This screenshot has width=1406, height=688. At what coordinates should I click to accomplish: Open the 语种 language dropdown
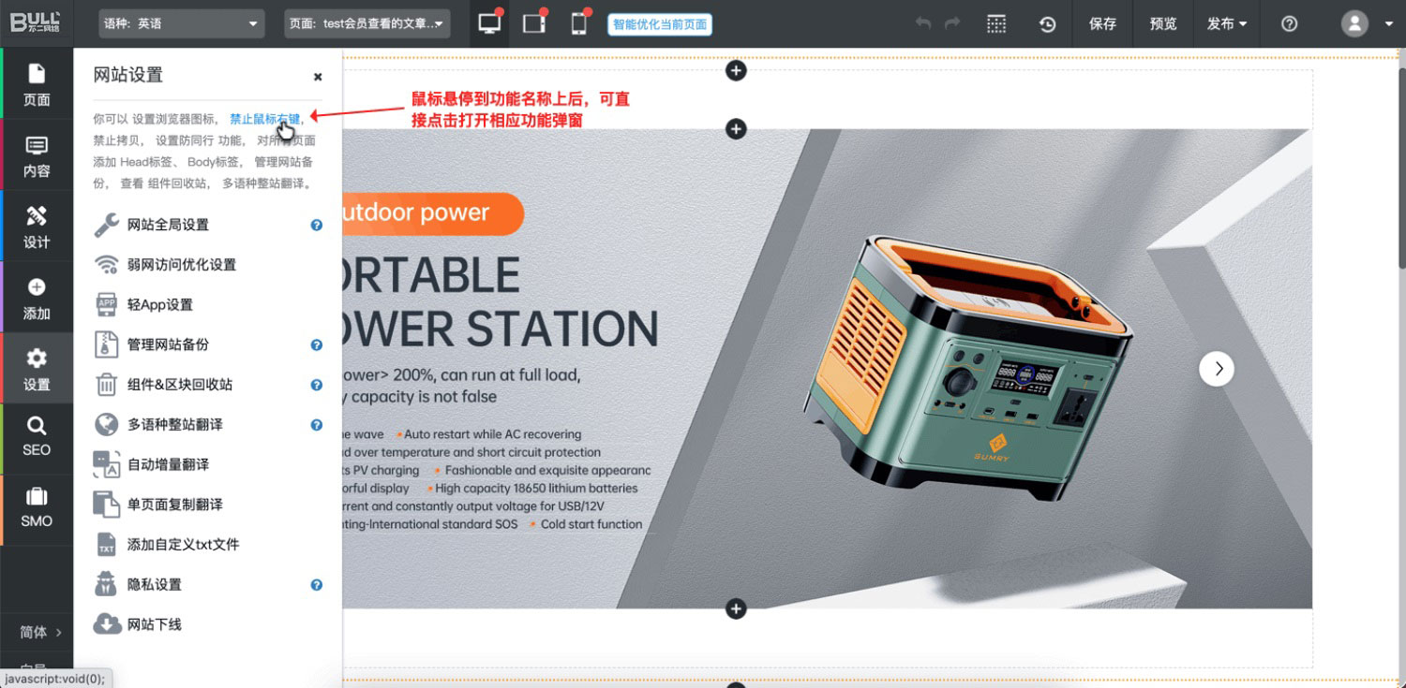pyautogui.click(x=181, y=24)
